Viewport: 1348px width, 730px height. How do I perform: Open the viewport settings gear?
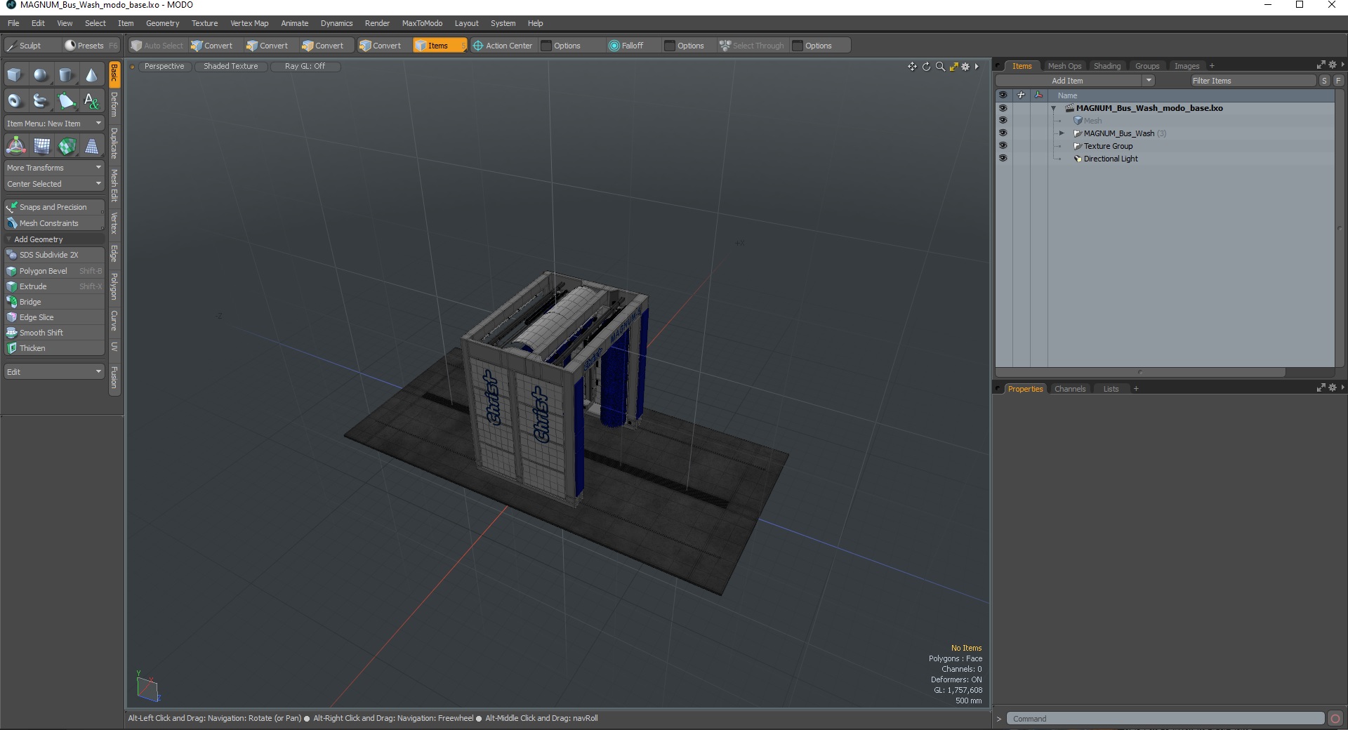(965, 67)
